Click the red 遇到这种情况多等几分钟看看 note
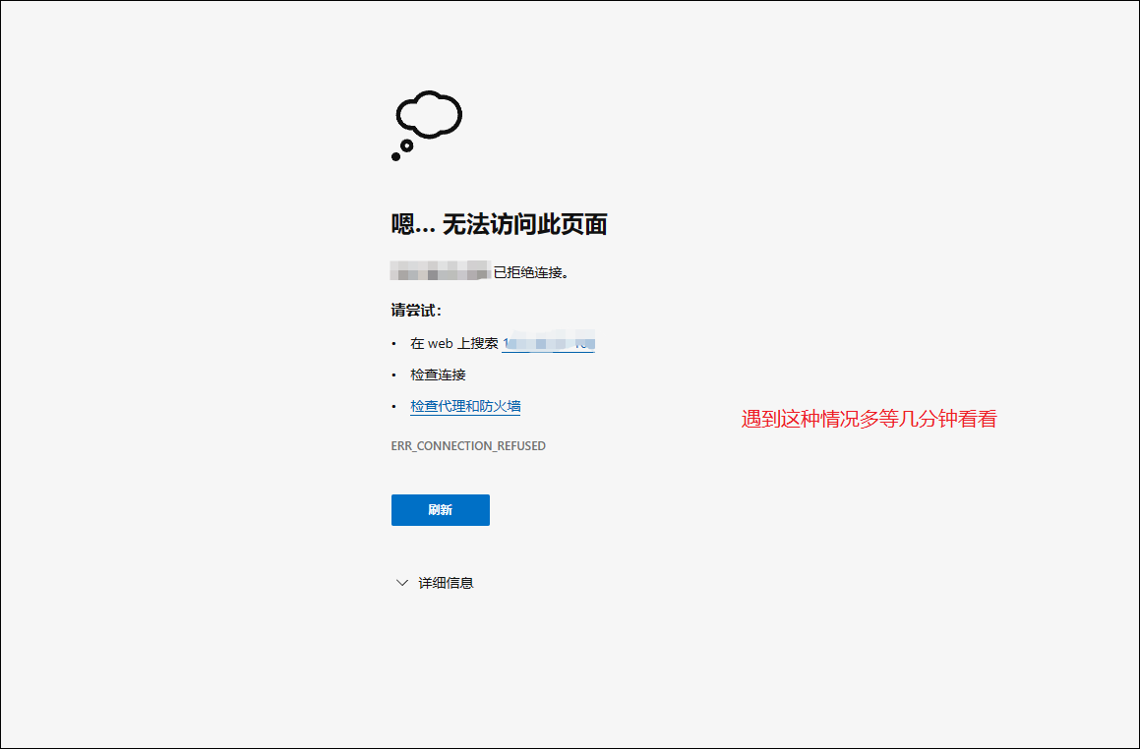1140x749 pixels. point(869,420)
